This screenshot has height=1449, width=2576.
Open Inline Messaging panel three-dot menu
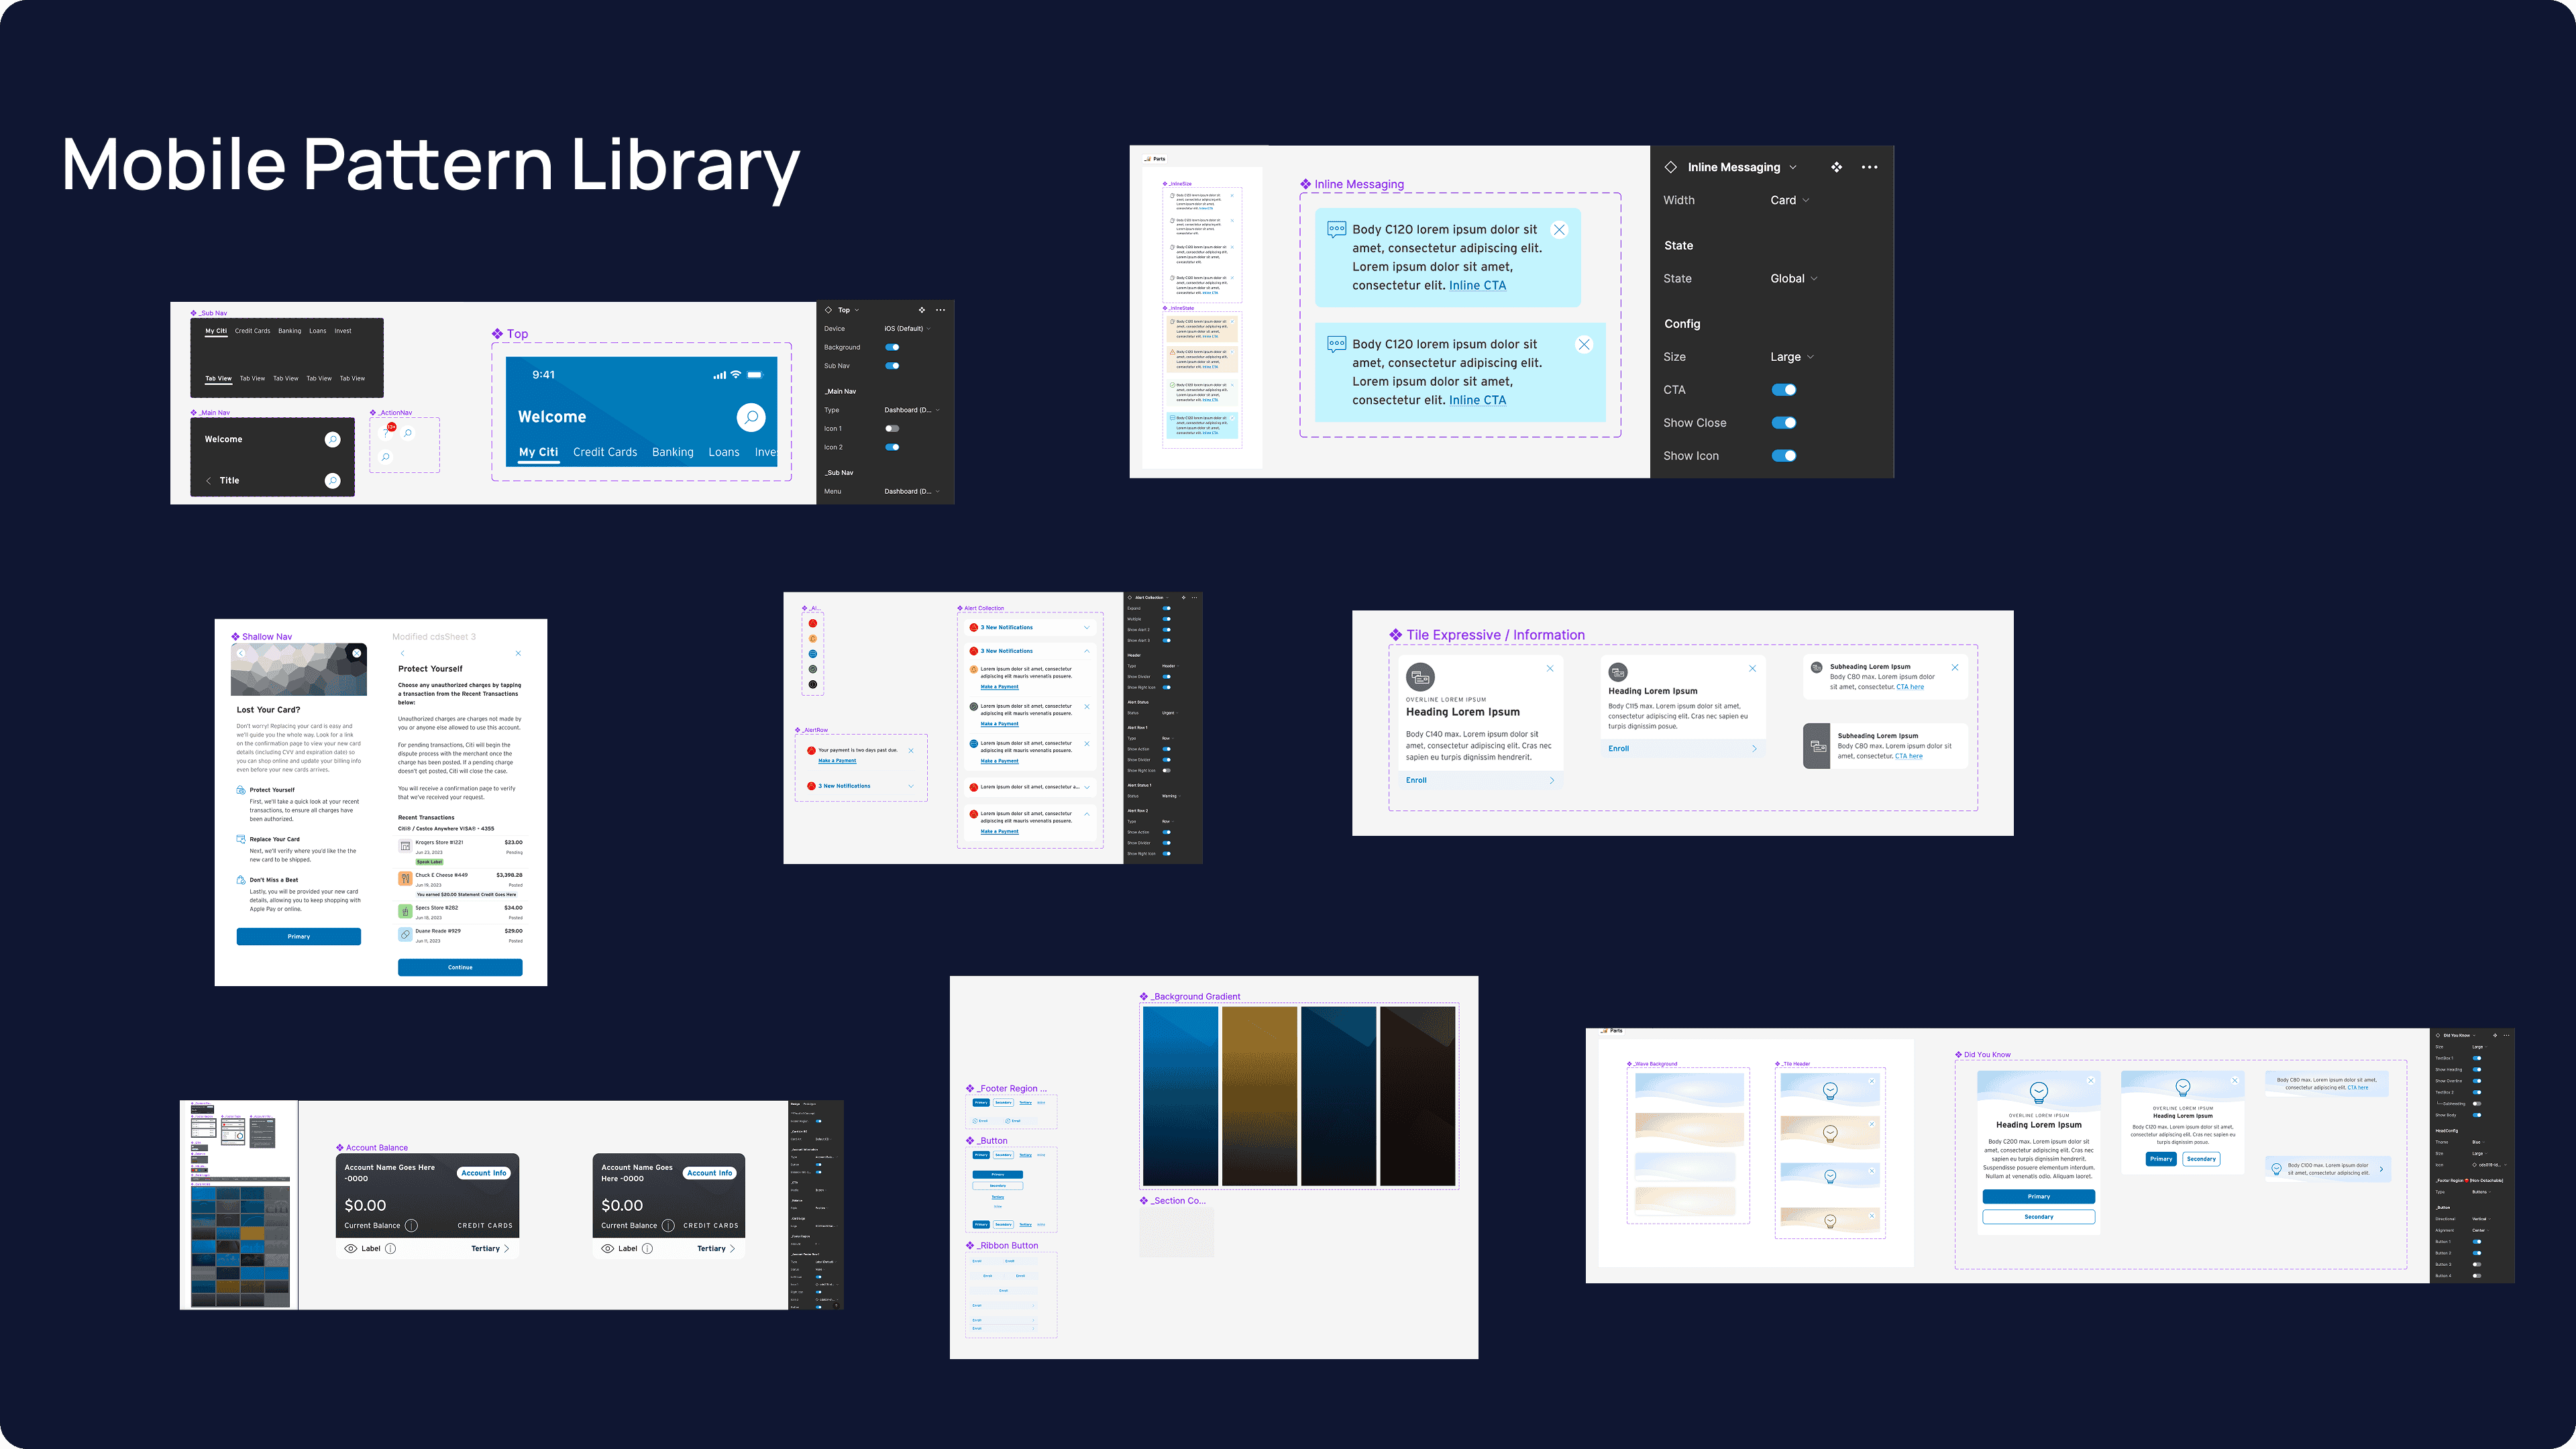pos(1869,167)
